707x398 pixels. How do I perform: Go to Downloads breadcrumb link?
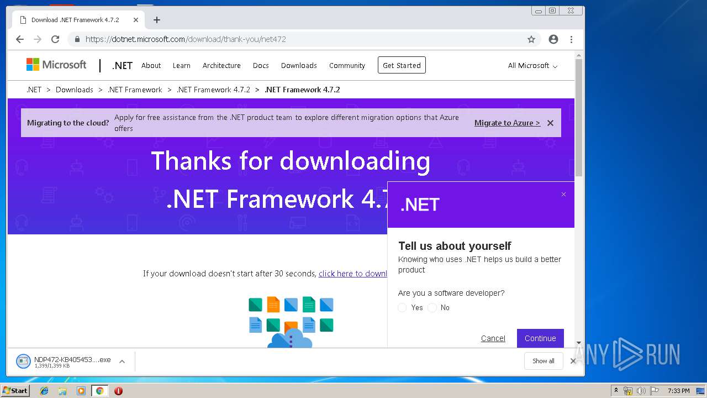click(x=74, y=90)
